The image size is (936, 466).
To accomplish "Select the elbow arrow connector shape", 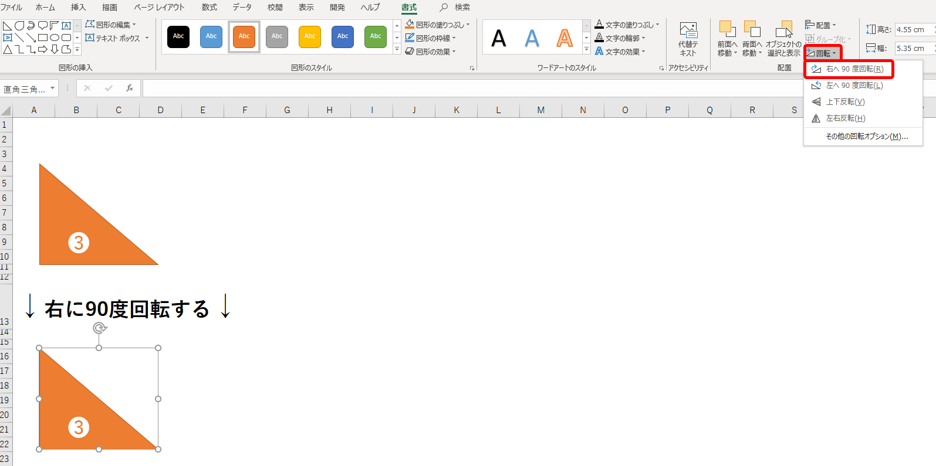I will click(31, 49).
